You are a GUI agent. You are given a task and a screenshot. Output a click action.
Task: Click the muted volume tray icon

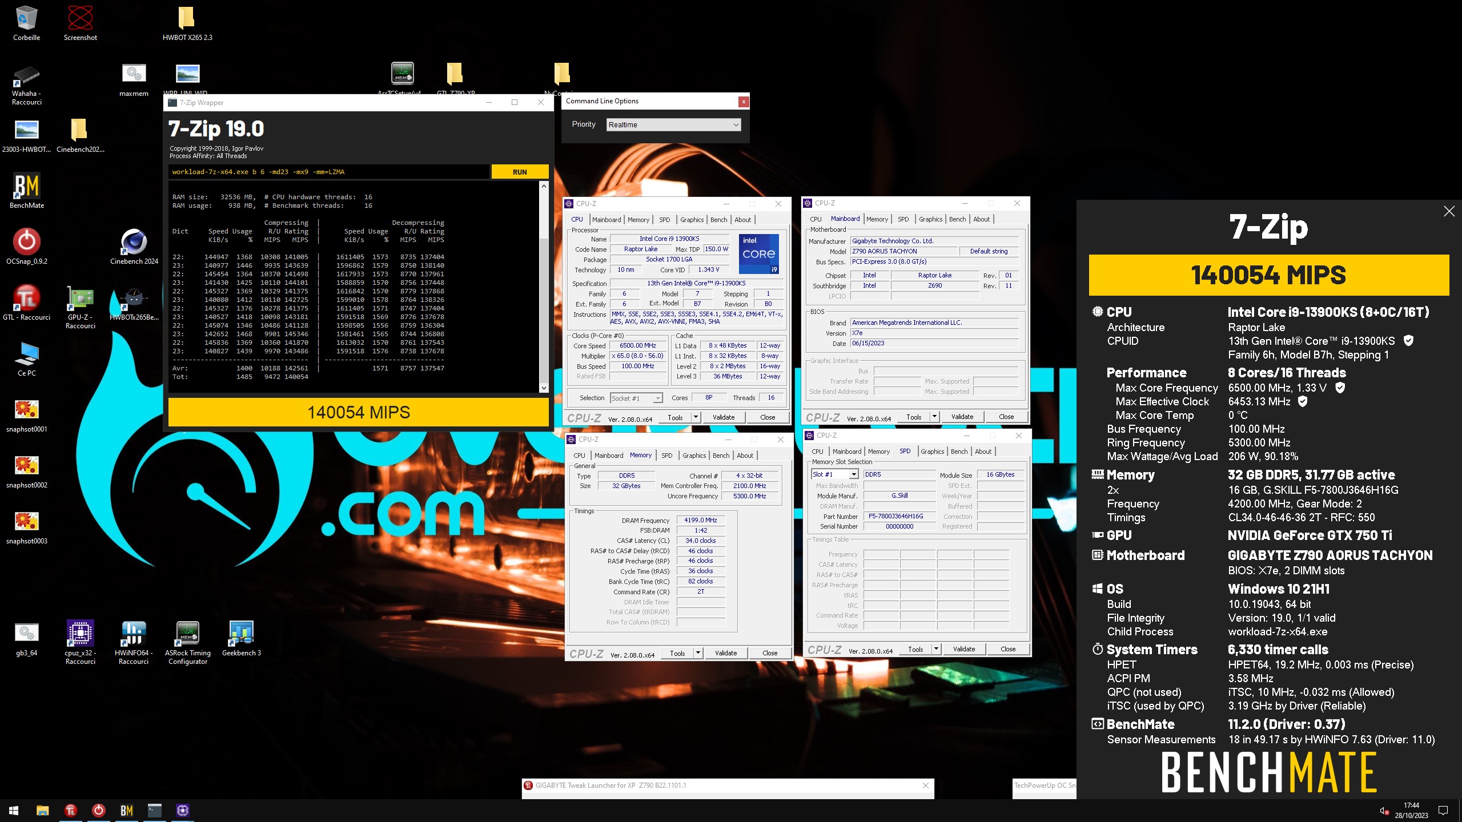tap(1384, 811)
